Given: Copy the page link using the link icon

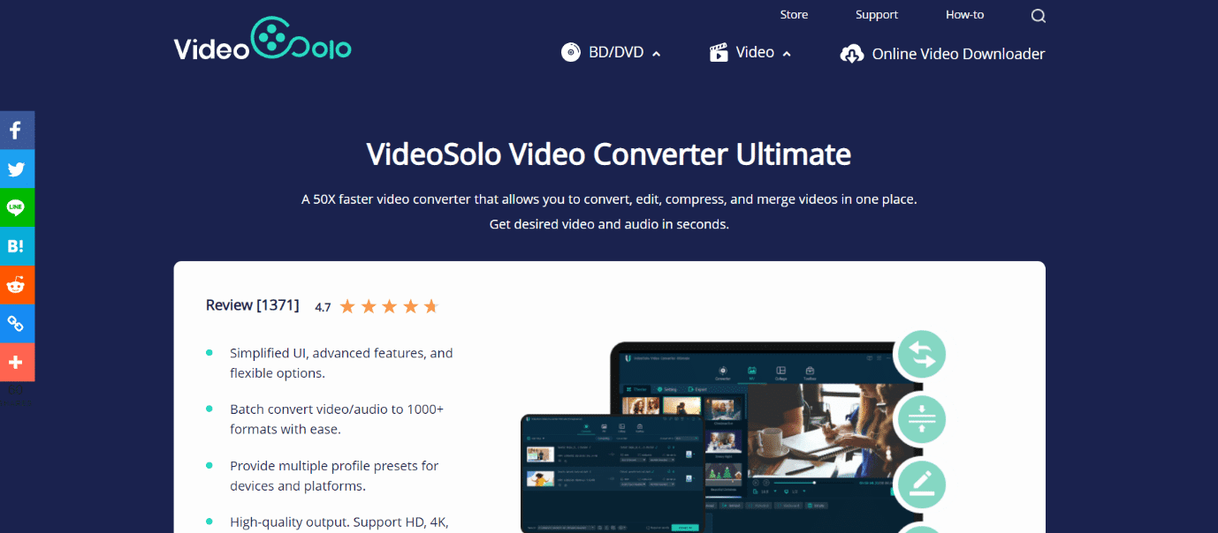Looking at the screenshot, I should (x=17, y=324).
